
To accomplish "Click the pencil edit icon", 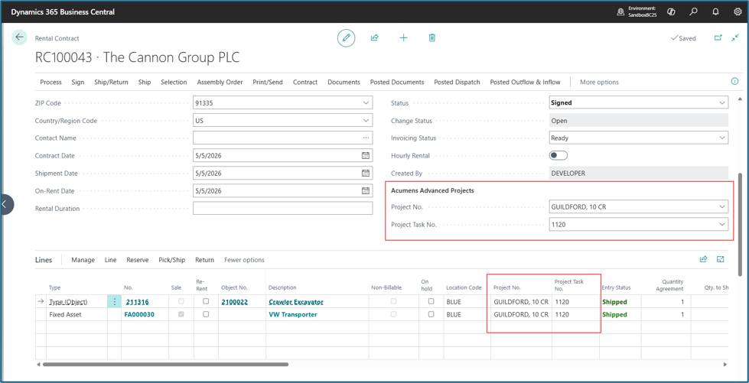I will tap(347, 37).
